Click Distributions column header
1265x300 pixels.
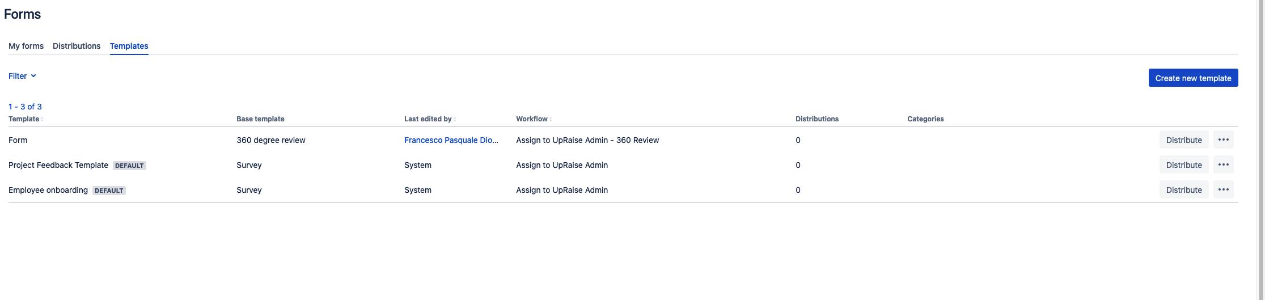pyautogui.click(x=817, y=119)
